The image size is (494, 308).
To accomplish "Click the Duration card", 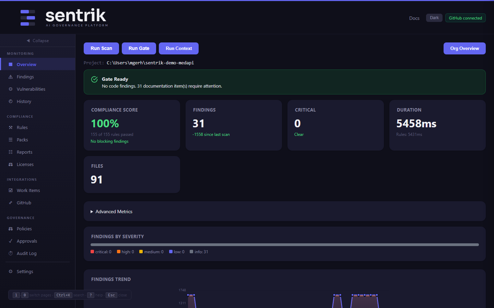I will click(x=437, y=125).
